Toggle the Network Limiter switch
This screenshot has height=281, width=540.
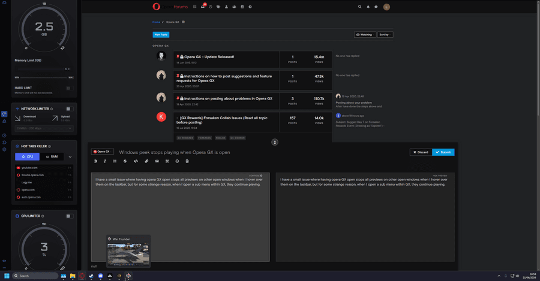click(70, 108)
